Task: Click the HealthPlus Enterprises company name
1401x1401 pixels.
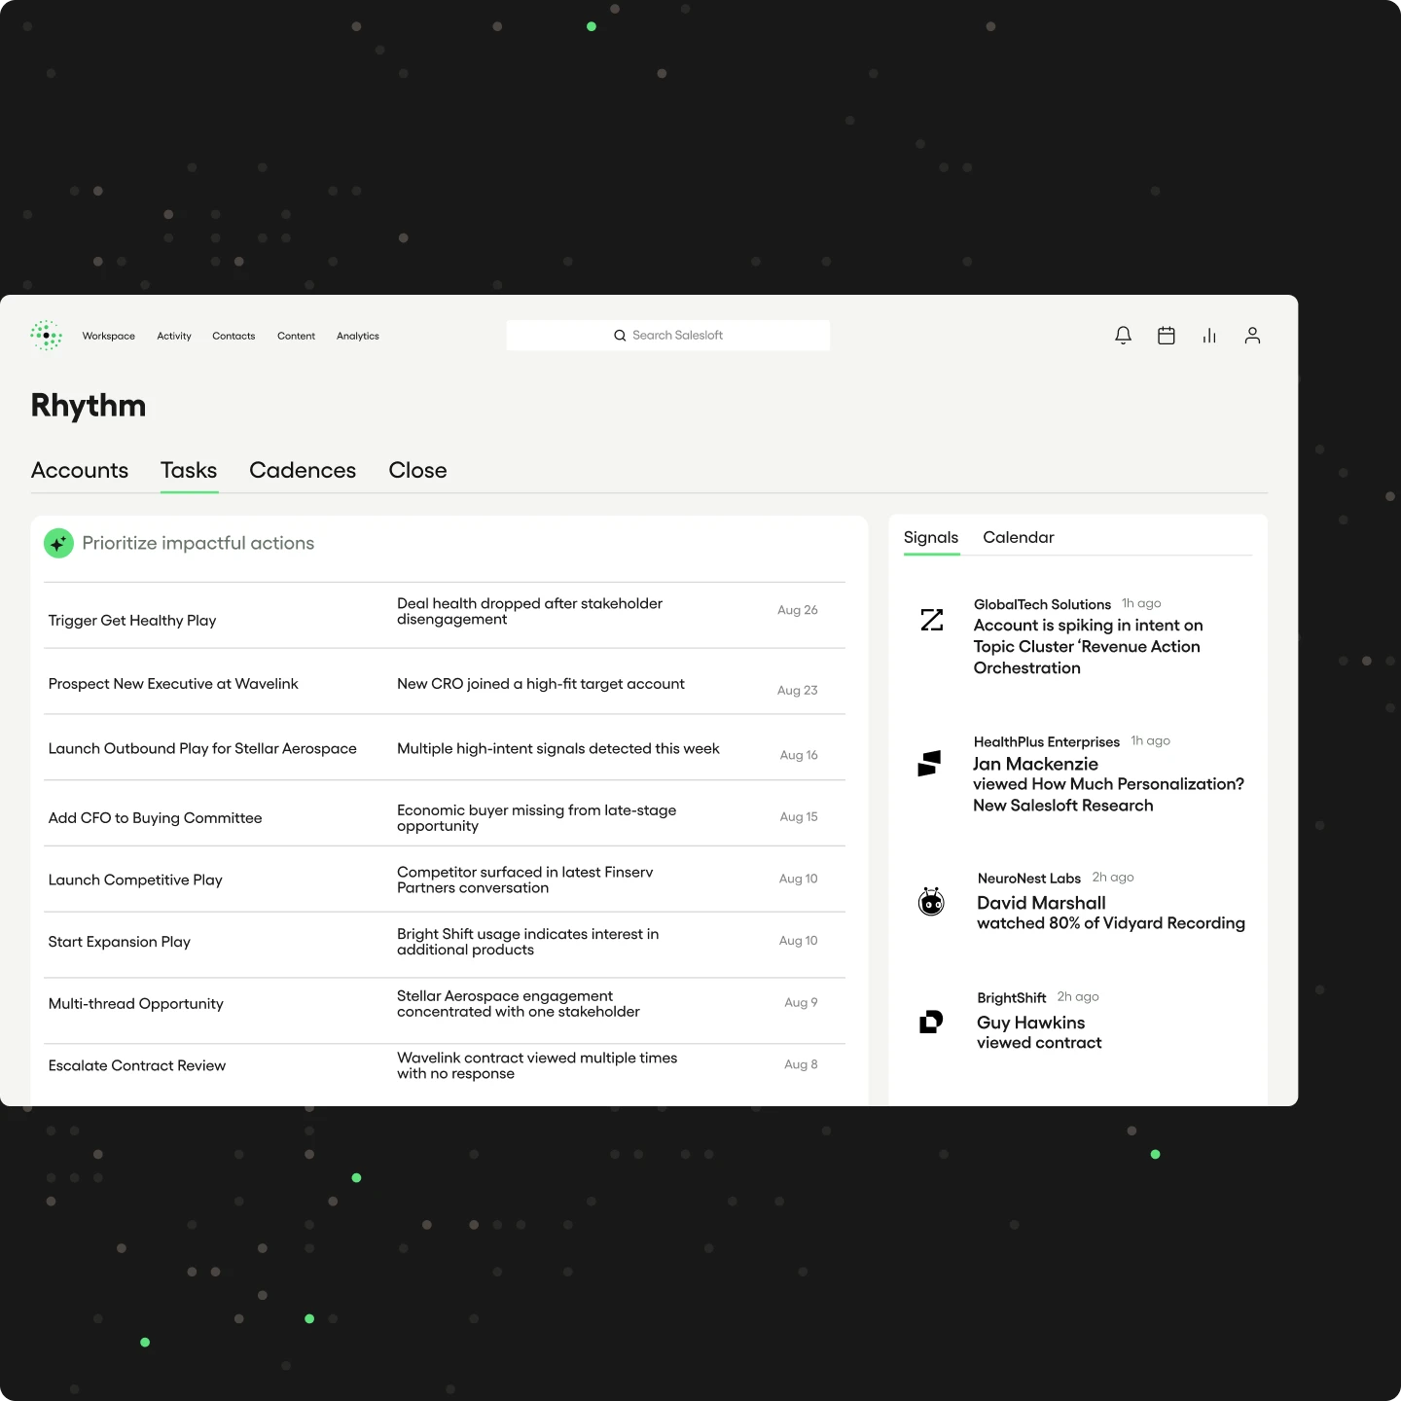Action: point(1047,741)
